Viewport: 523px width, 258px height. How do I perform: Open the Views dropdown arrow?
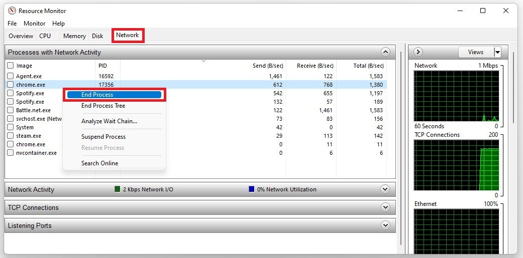(497, 52)
